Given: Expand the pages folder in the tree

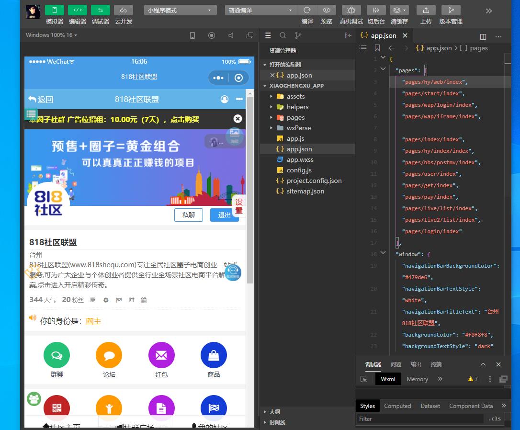Looking at the screenshot, I should [295, 117].
